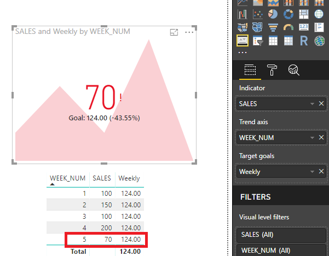Image resolution: width=329 pixels, height=256 pixels.
Task: Select the Line chart visualization
Action: coord(243,3)
